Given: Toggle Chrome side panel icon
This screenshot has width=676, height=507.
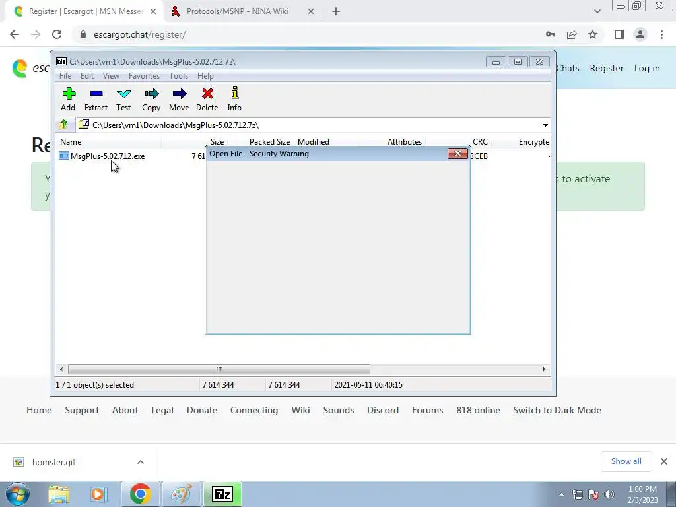Looking at the screenshot, I should pos(619,34).
